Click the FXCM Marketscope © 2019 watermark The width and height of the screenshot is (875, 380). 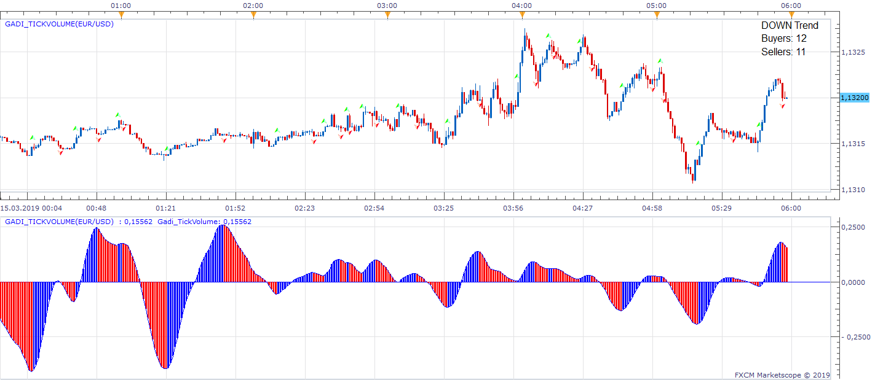point(783,374)
